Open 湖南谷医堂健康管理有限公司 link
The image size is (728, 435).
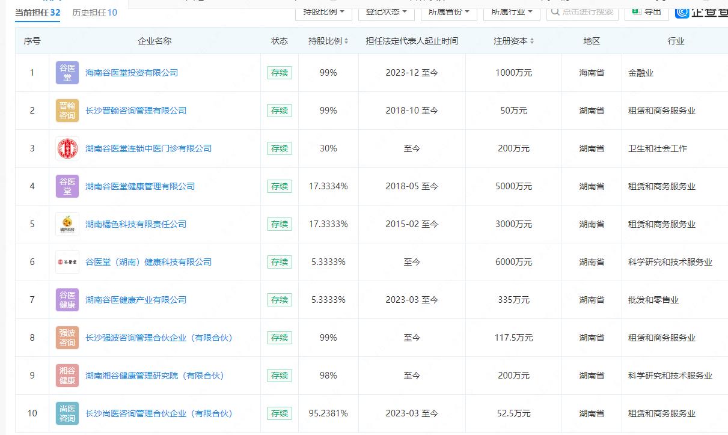click(x=140, y=186)
